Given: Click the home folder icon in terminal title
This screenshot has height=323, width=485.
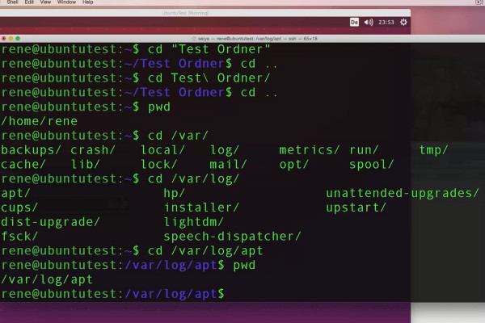Looking at the screenshot, I should click(194, 39).
